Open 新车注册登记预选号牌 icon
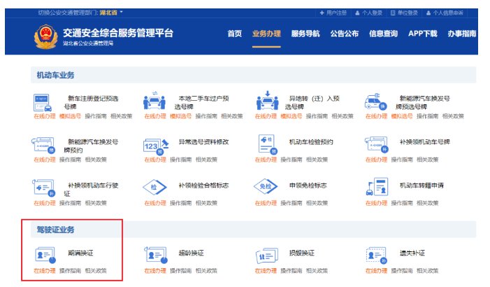Image resolution: width=490 pixels, height=287 pixels. click(42, 102)
